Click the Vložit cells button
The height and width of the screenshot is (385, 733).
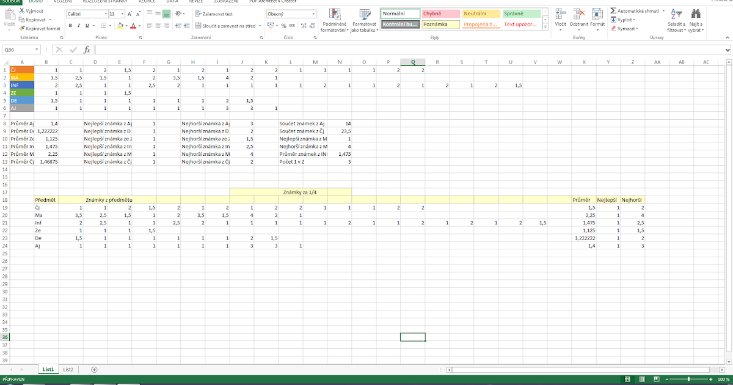click(560, 18)
